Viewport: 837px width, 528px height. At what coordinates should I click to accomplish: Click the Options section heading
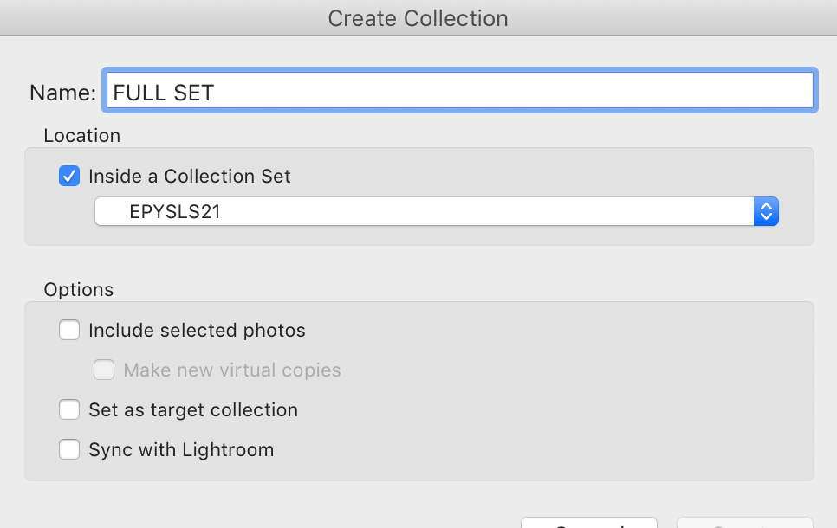tap(79, 290)
